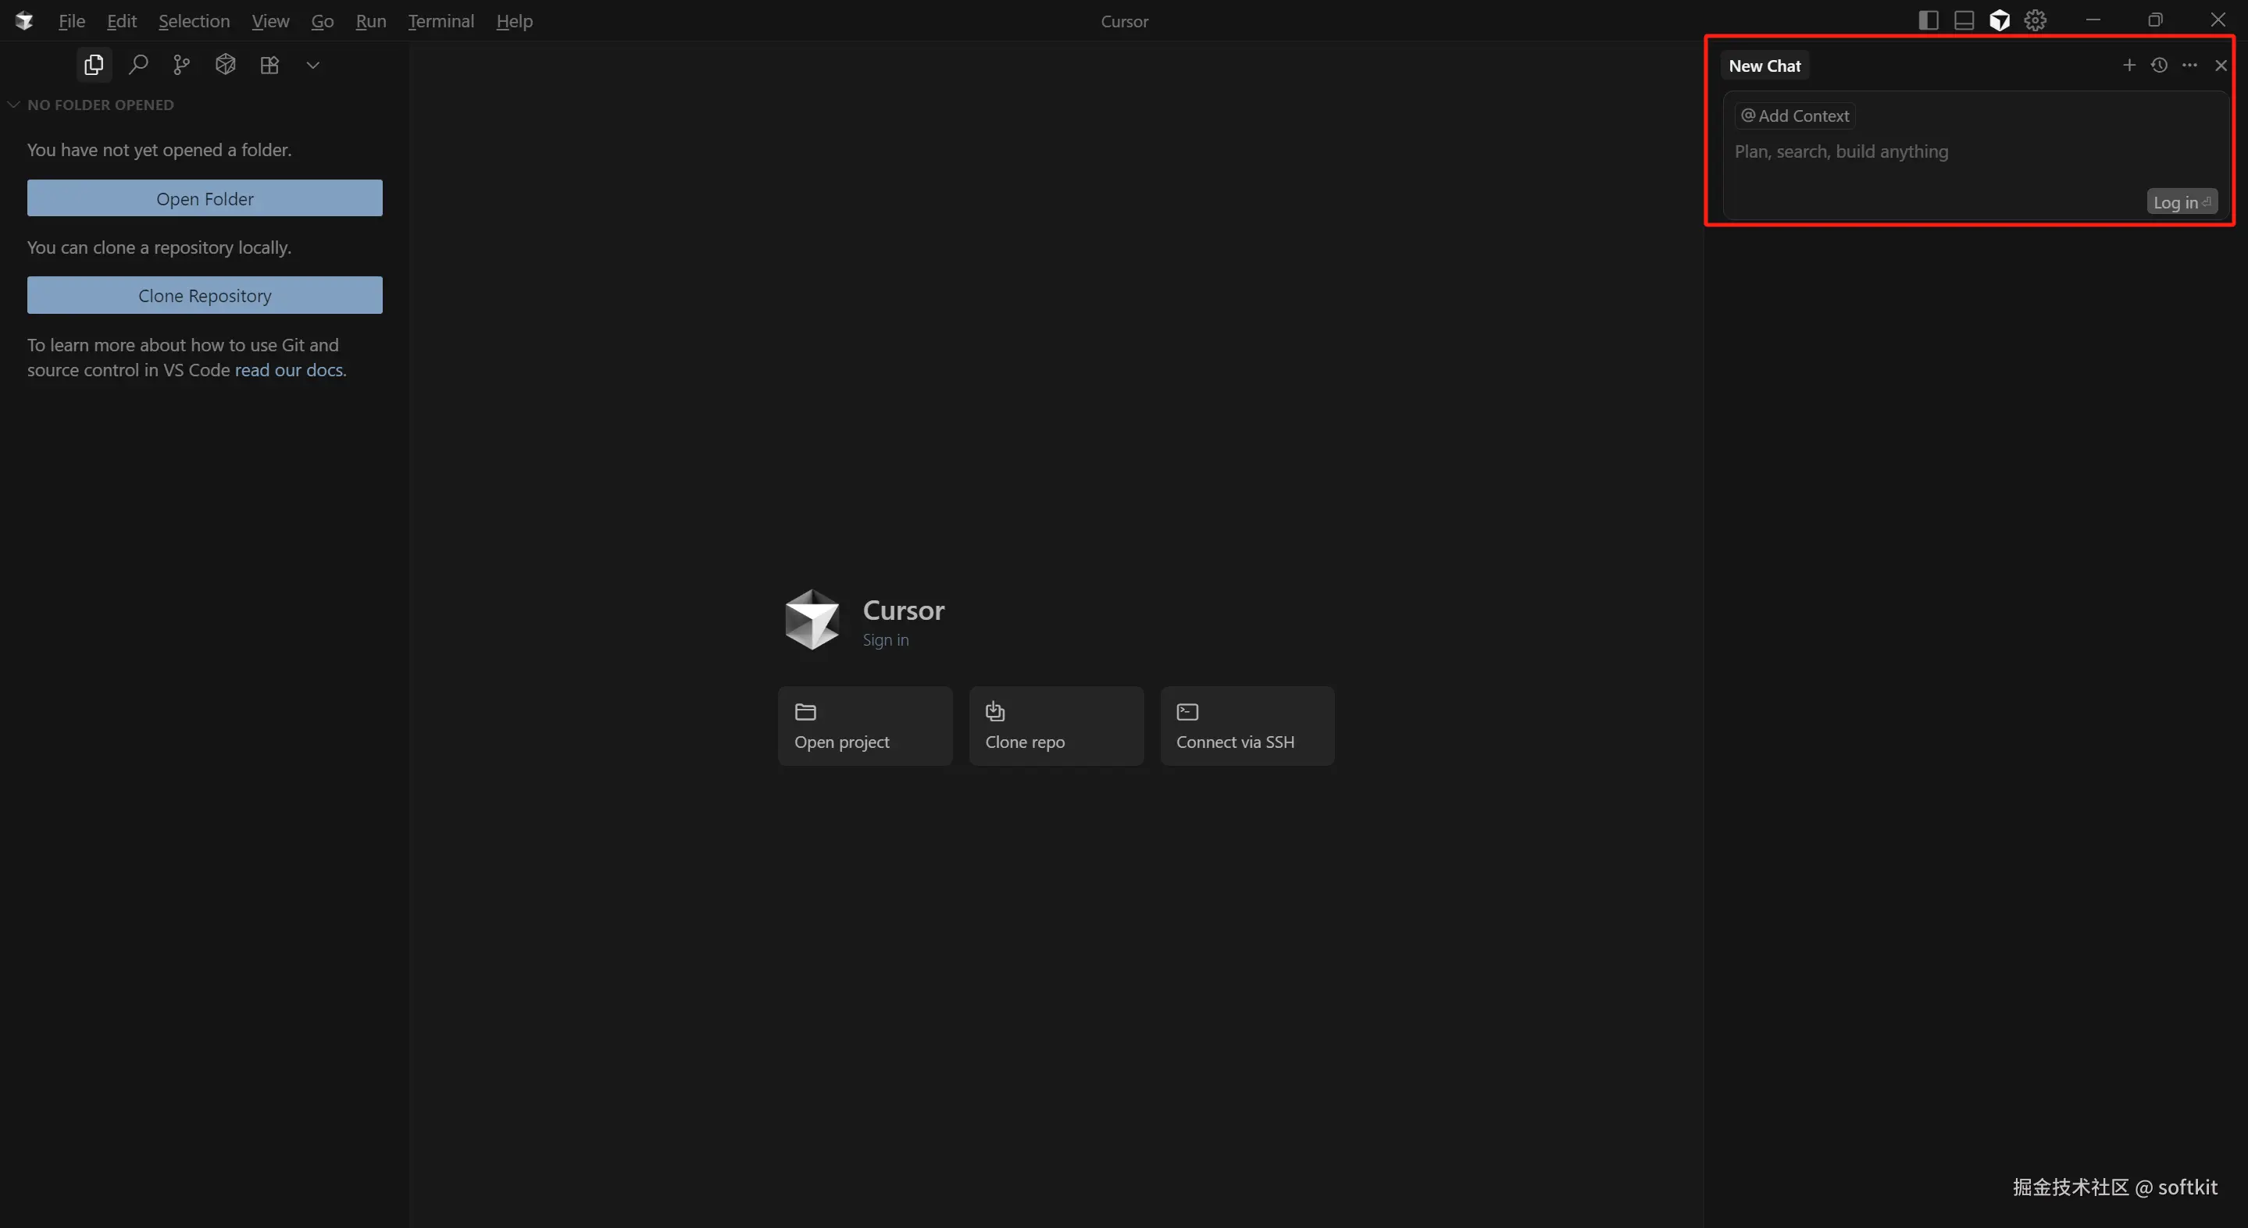Click the Clone Repository button
Viewport: 2248px width, 1228px height.
point(204,296)
